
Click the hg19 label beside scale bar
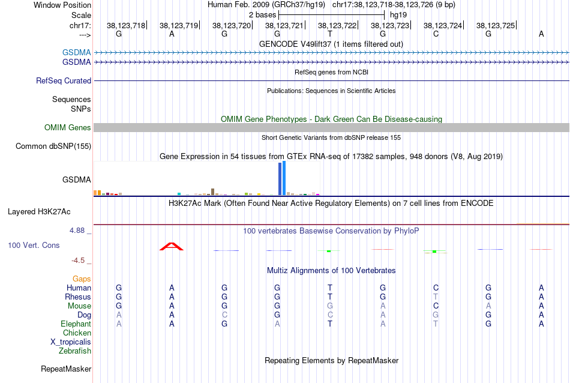(398, 15)
